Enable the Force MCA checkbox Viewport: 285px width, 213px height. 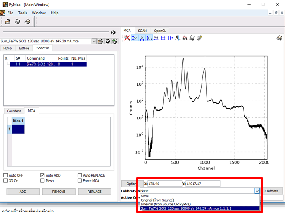point(80,181)
